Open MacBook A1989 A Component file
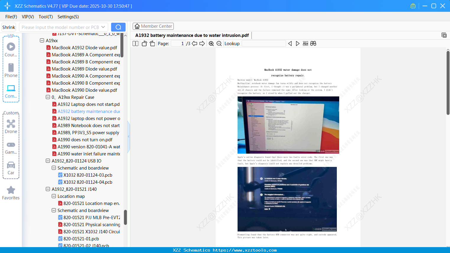 pyautogui.click(x=83, y=55)
